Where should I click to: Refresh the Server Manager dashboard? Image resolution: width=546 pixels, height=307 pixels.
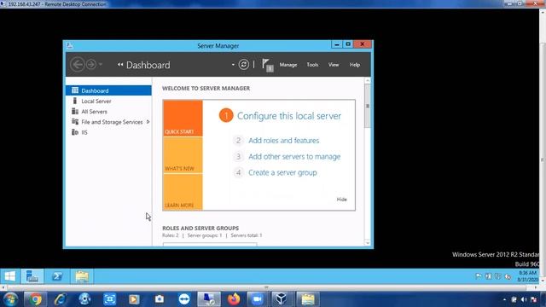pyautogui.click(x=244, y=65)
